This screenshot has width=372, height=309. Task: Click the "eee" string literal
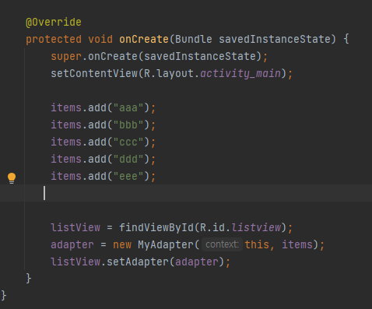point(128,176)
